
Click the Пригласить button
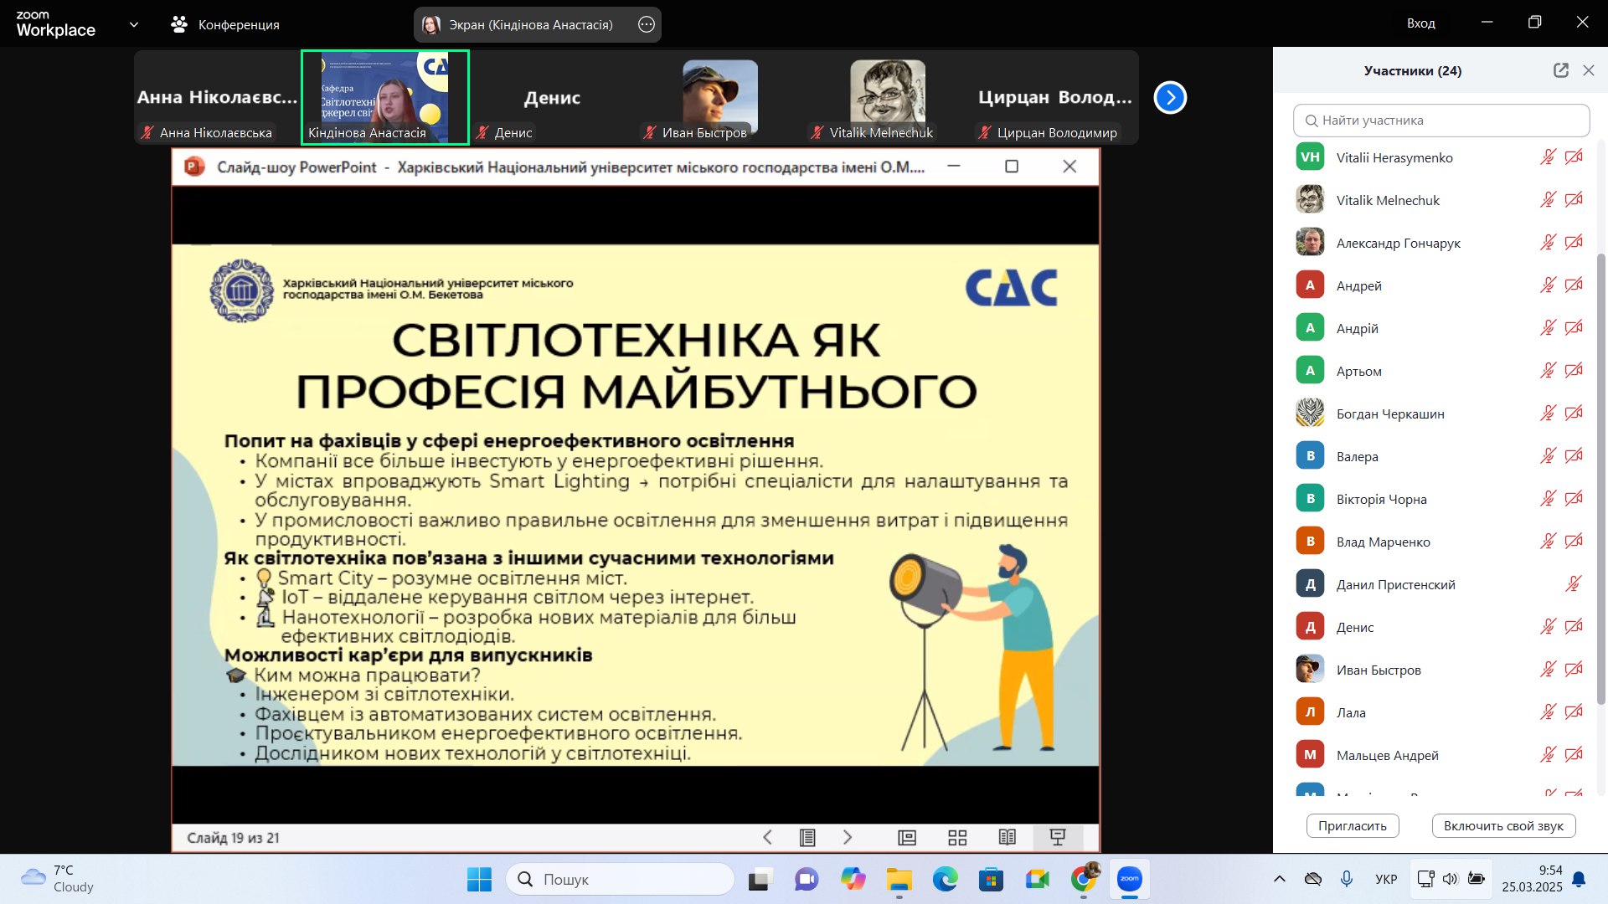(1352, 826)
